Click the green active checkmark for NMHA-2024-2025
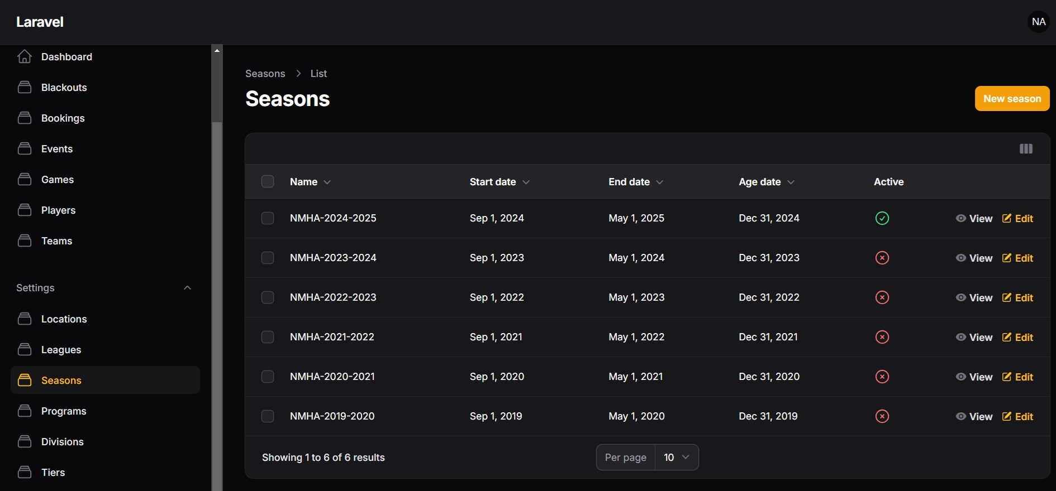Viewport: 1056px width, 491px height. 882,218
